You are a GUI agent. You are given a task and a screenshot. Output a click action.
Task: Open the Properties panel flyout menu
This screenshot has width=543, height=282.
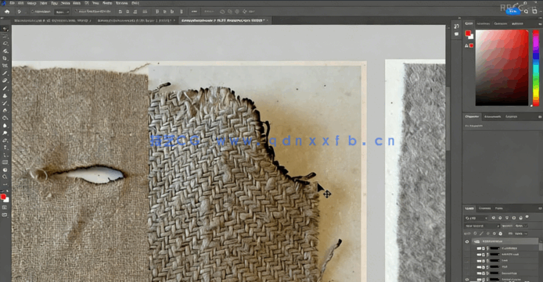(x=540, y=117)
